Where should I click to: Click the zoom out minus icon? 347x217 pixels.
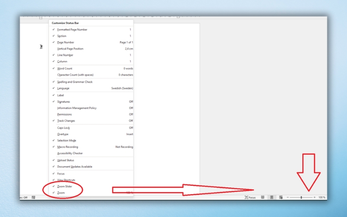(x=288, y=197)
